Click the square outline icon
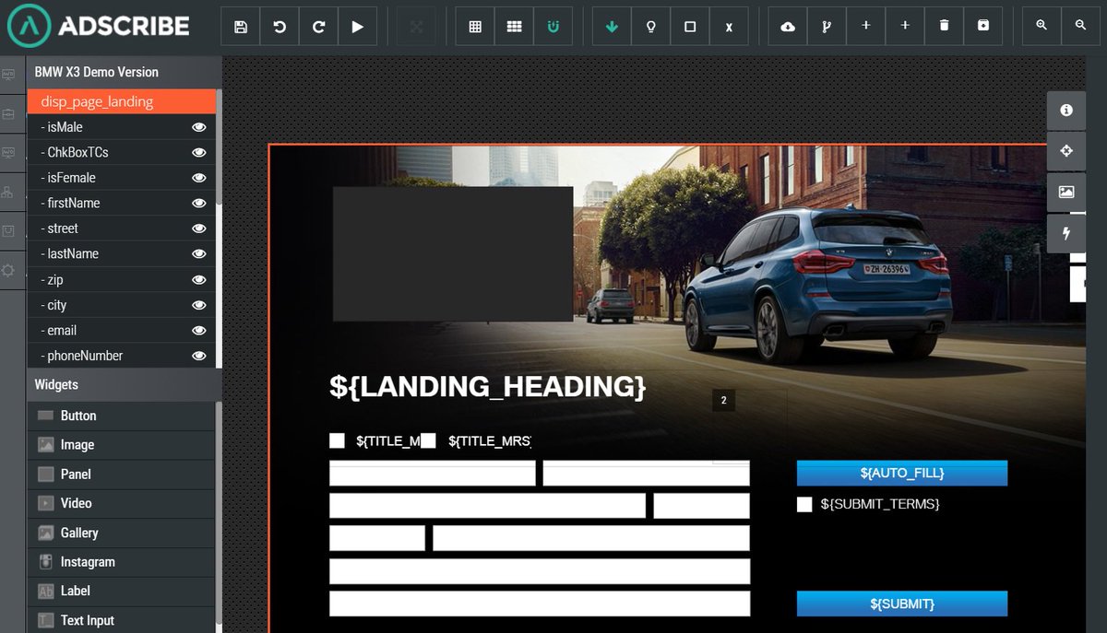This screenshot has height=633, width=1107. click(x=690, y=28)
